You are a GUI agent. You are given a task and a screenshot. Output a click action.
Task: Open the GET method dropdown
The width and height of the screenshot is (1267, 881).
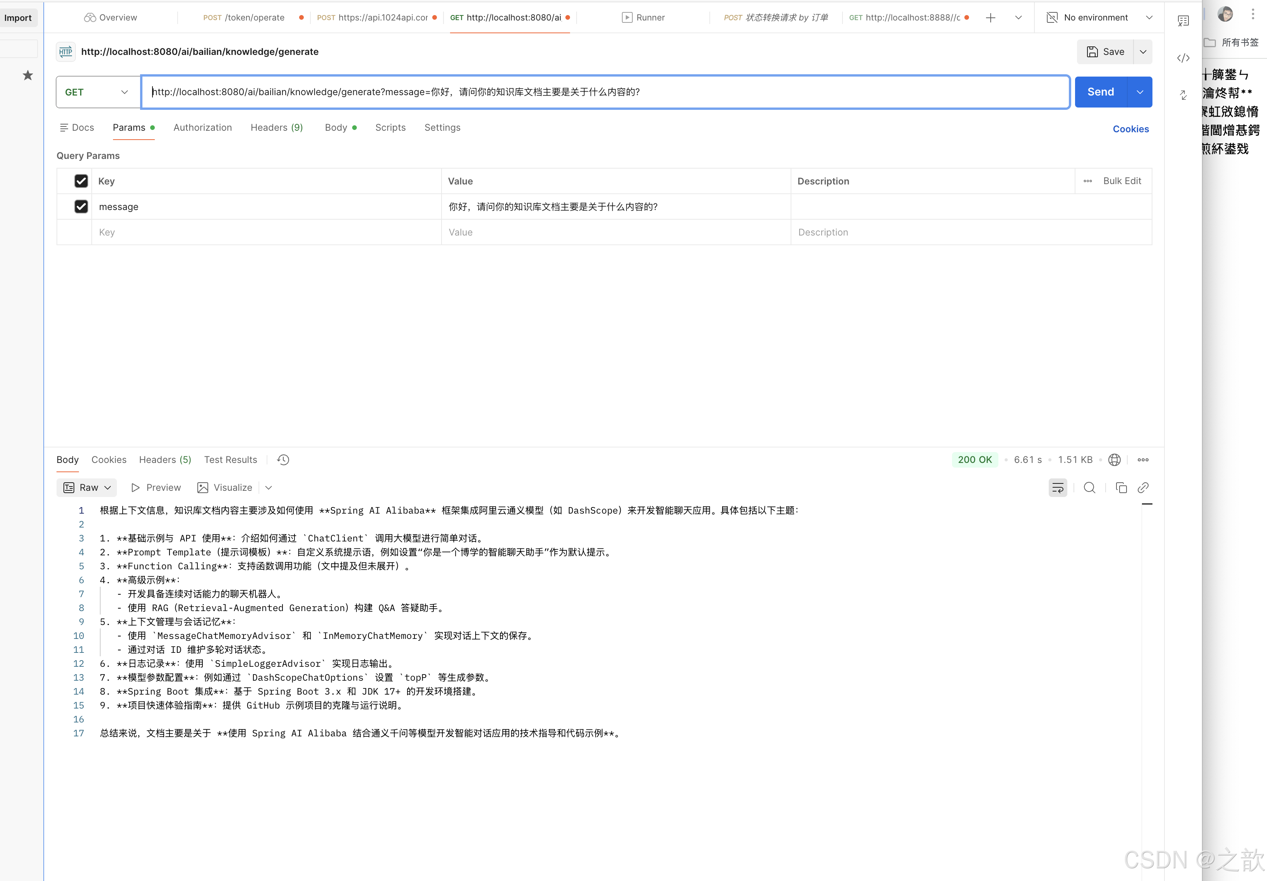click(x=97, y=92)
